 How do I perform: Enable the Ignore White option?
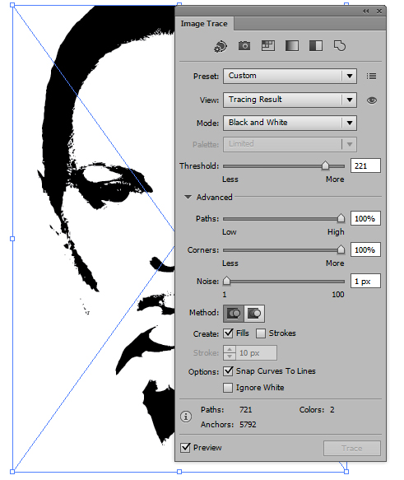(228, 388)
